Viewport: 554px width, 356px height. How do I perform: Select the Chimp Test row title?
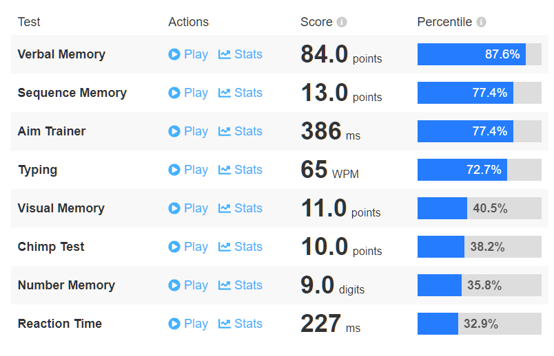click(51, 247)
